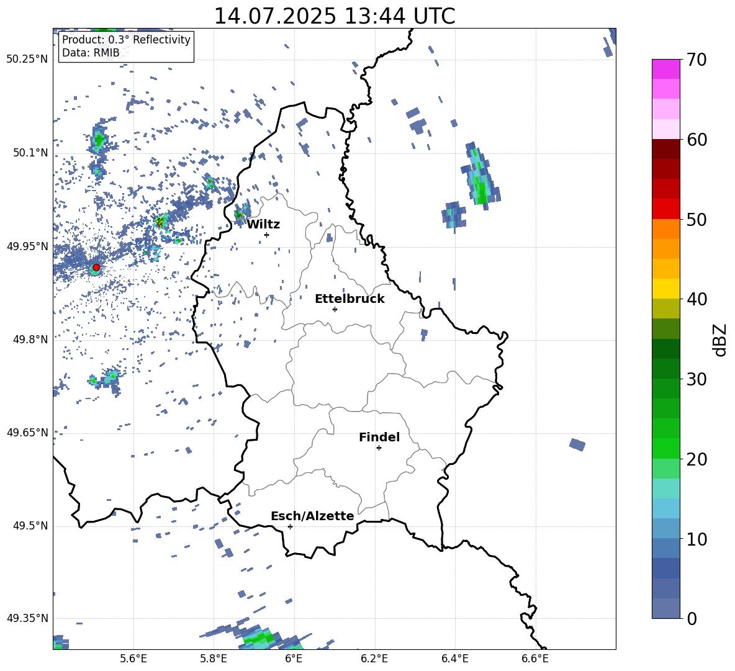This screenshot has height=671, width=735.
Task: Click the Esch/Alzette city label
Action: (x=312, y=516)
